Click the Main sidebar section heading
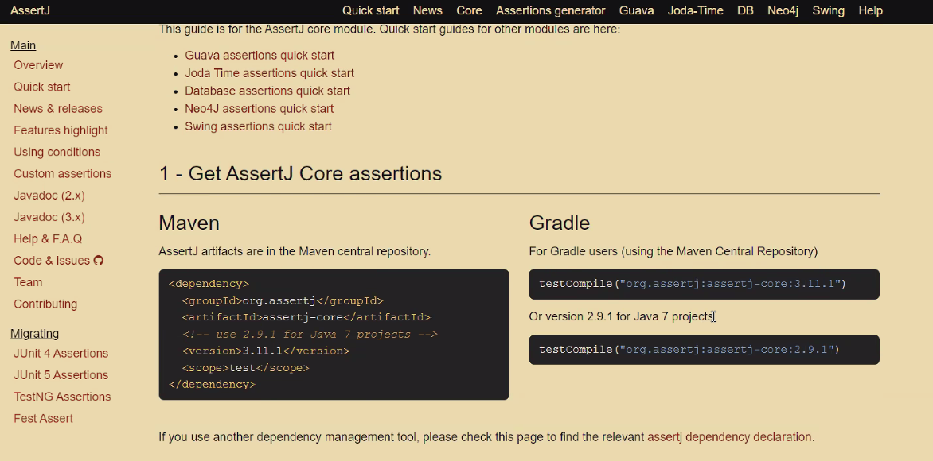This screenshot has width=933, height=461. click(x=23, y=45)
